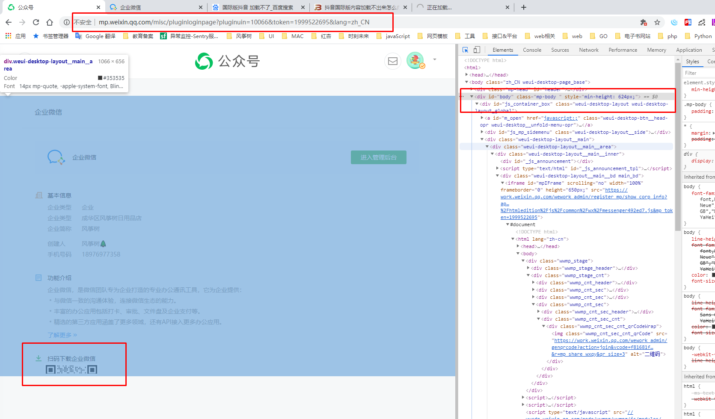Expand the js_mp_sidemenu div node

point(482,132)
